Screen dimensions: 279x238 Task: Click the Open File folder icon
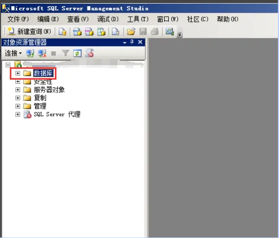[131, 32]
